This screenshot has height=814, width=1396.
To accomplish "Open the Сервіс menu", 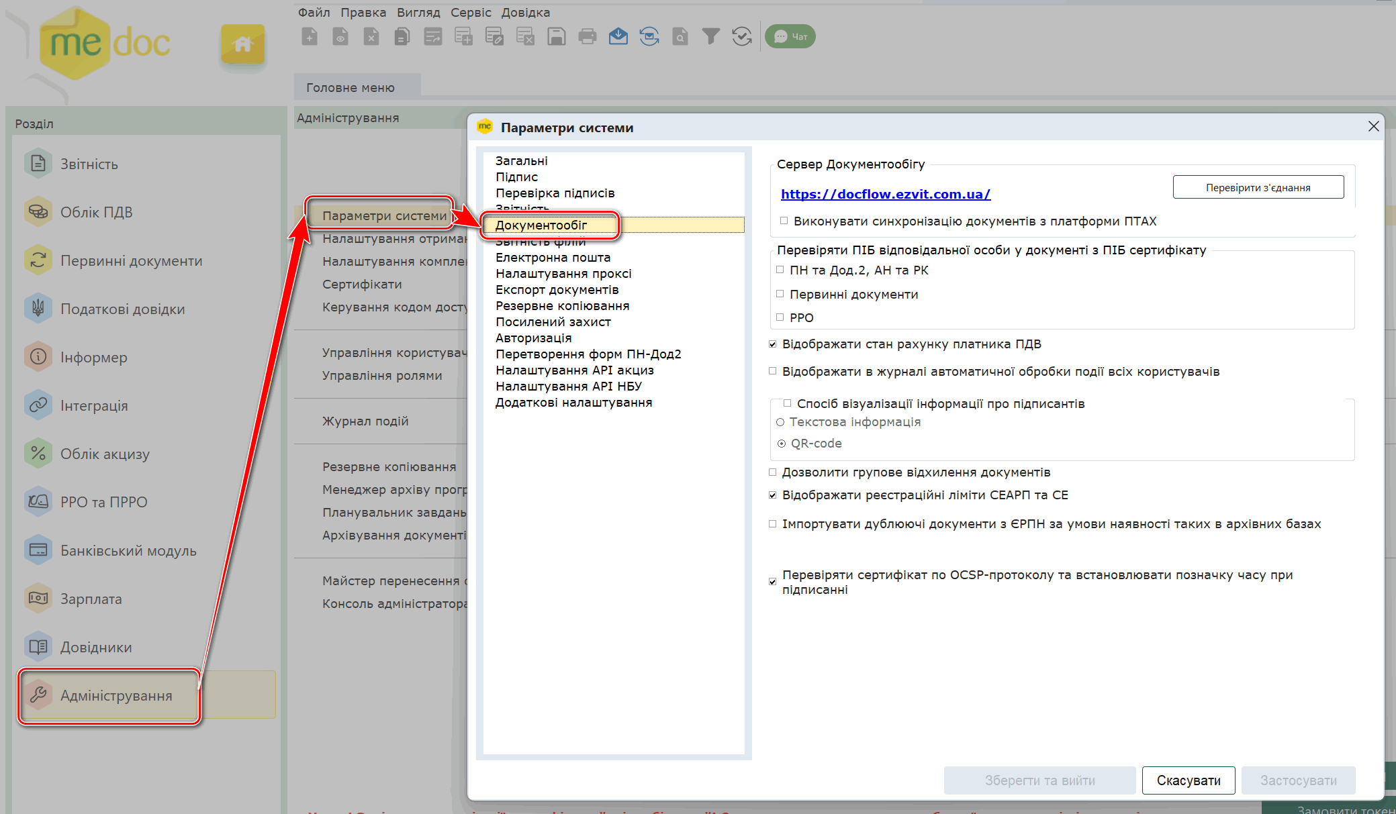I will point(471,12).
